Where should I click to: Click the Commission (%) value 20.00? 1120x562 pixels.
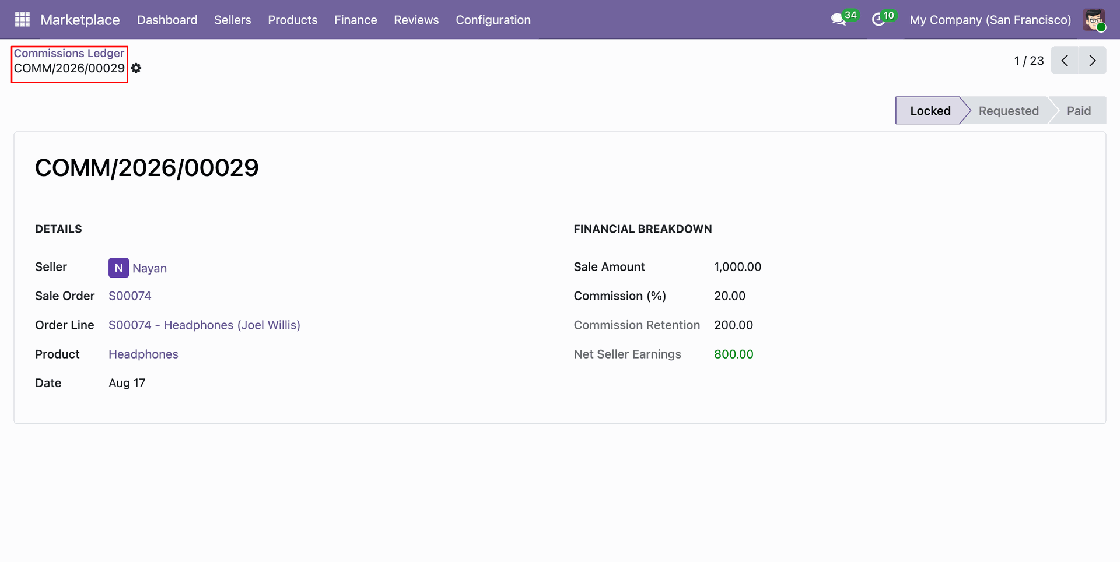[x=730, y=296]
